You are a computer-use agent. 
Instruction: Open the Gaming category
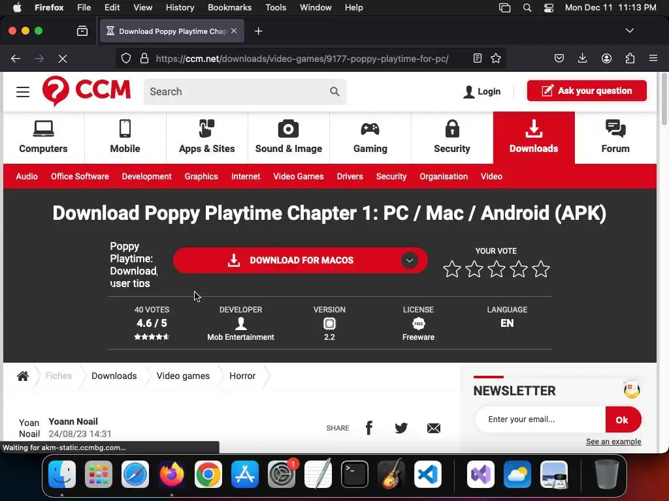click(370, 138)
